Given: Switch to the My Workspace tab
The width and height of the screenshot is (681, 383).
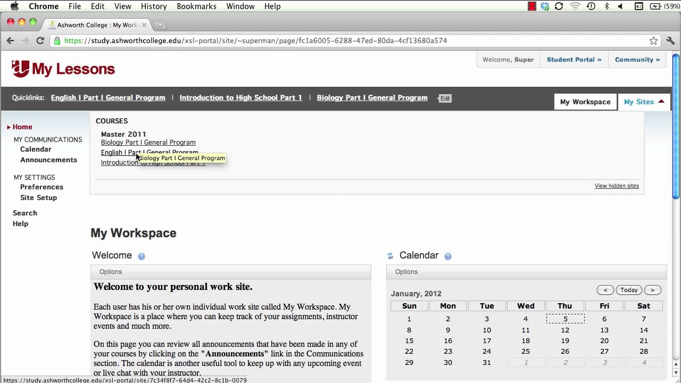Looking at the screenshot, I should click(x=585, y=102).
